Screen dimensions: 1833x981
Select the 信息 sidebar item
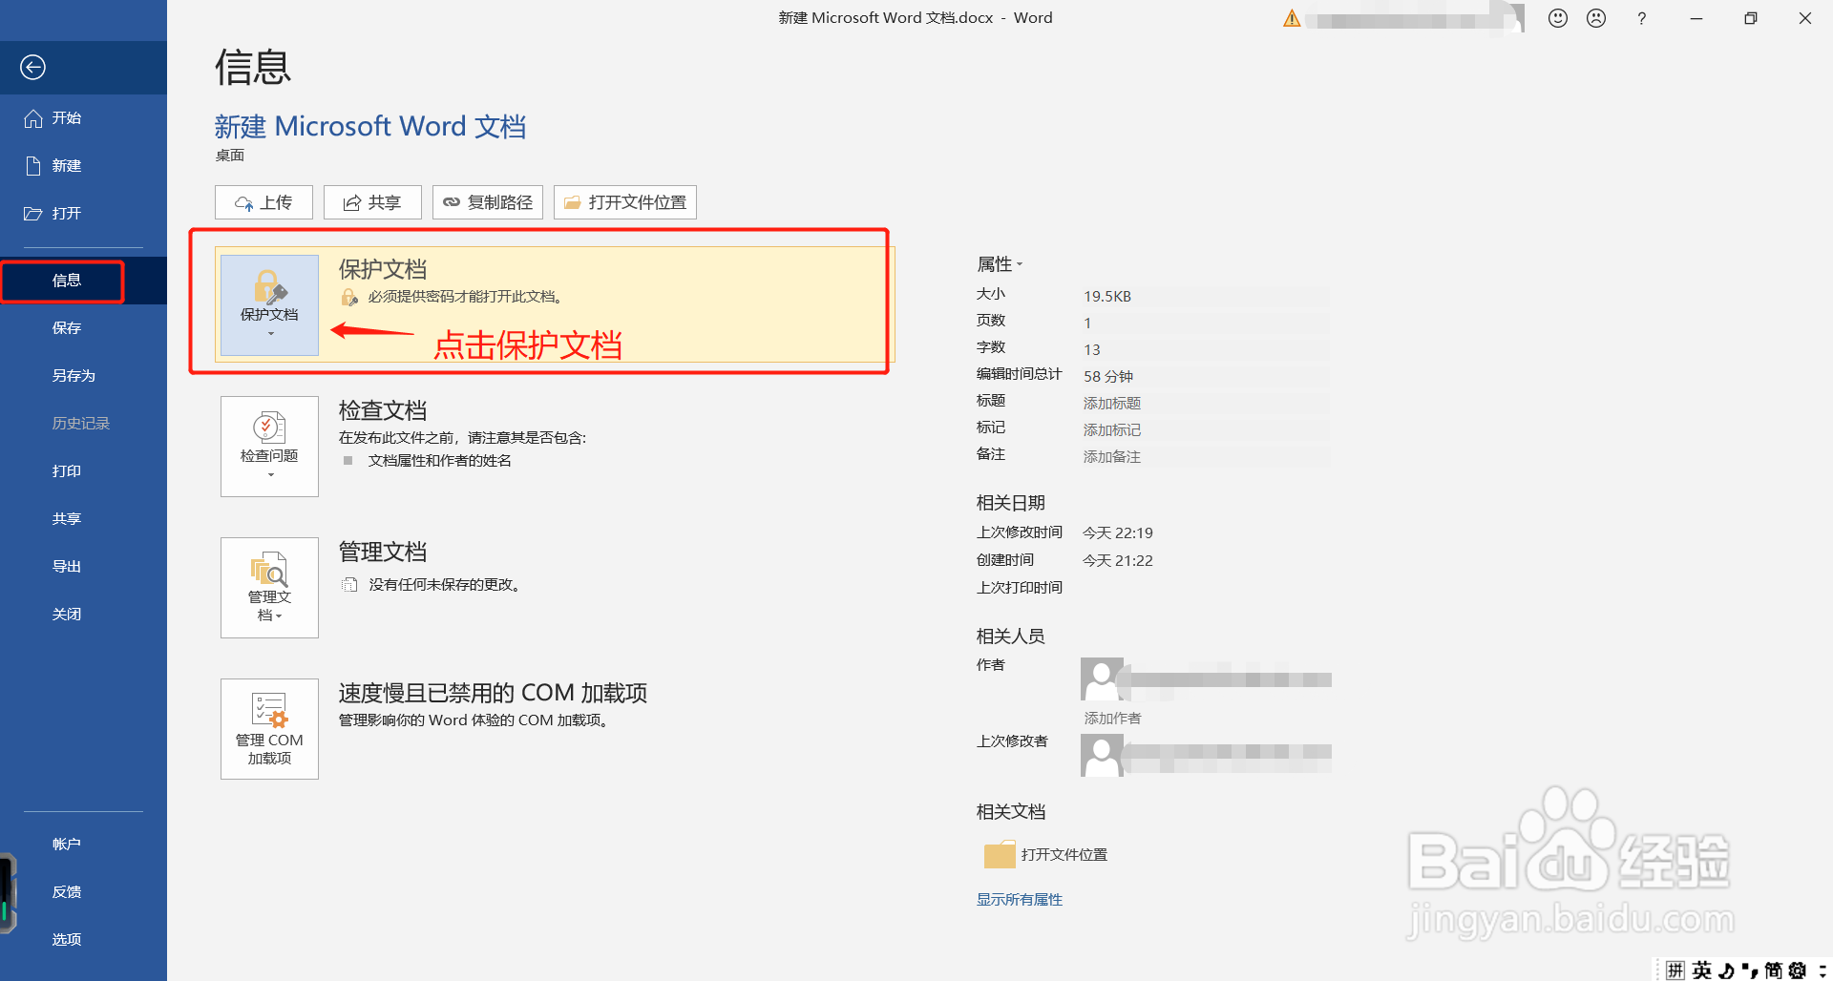tap(83, 281)
